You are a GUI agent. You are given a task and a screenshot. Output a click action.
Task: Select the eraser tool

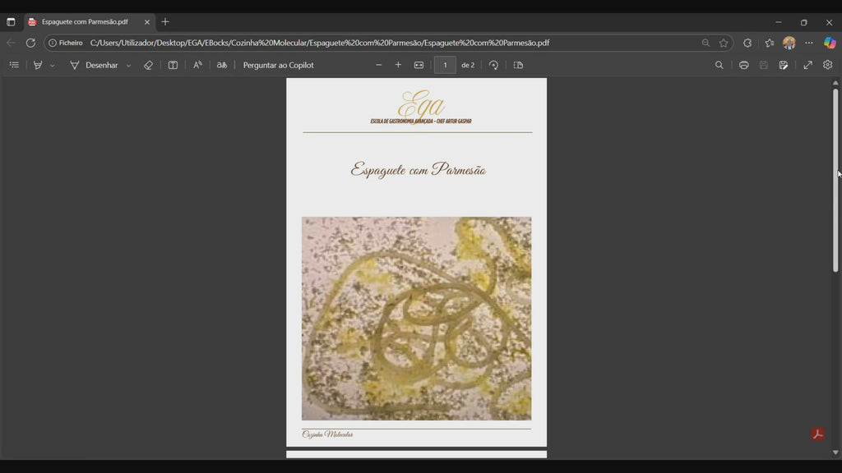(x=148, y=65)
